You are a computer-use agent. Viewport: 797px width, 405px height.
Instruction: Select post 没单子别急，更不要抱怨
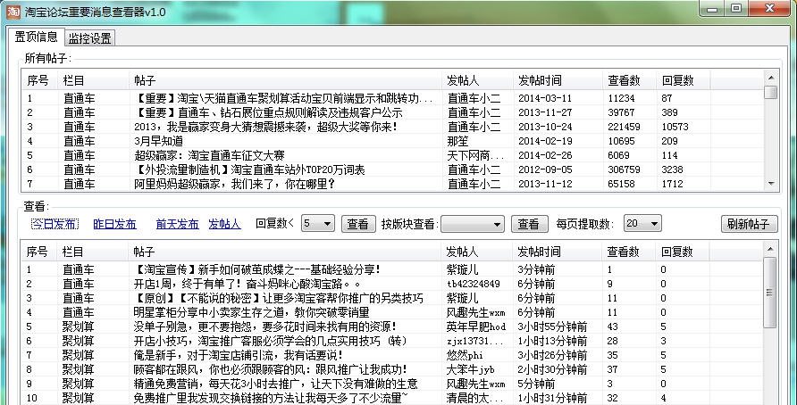(264, 326)
